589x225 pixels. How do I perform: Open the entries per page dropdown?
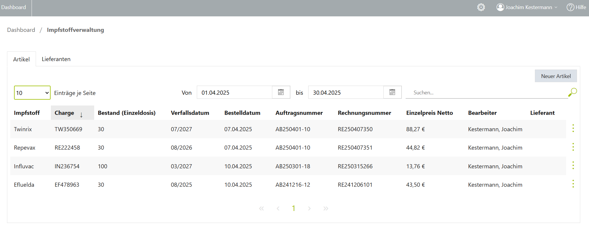pyautogui.click(x=32, y=93)
